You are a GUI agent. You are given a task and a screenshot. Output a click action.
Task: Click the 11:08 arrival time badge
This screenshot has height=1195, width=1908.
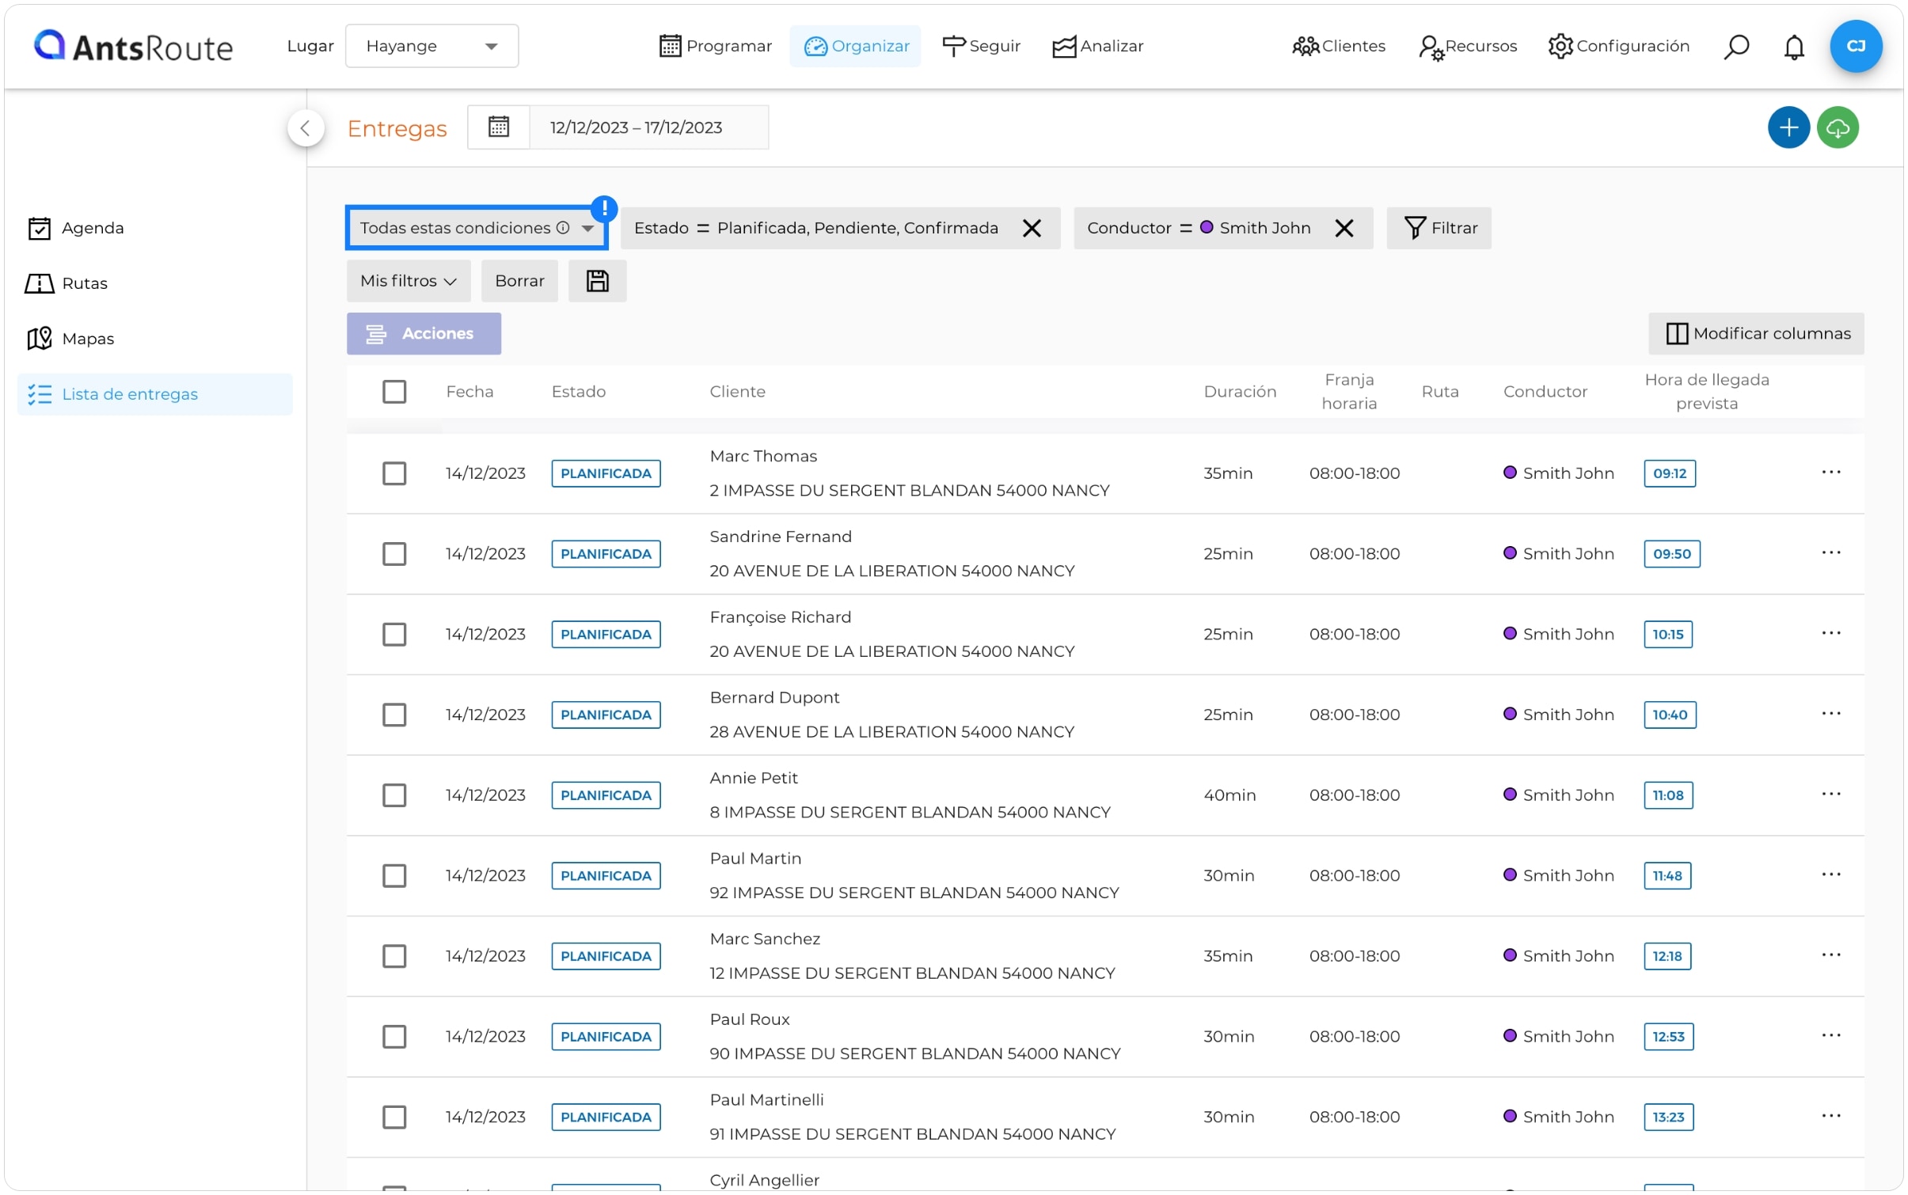[x=1667, y=795]
